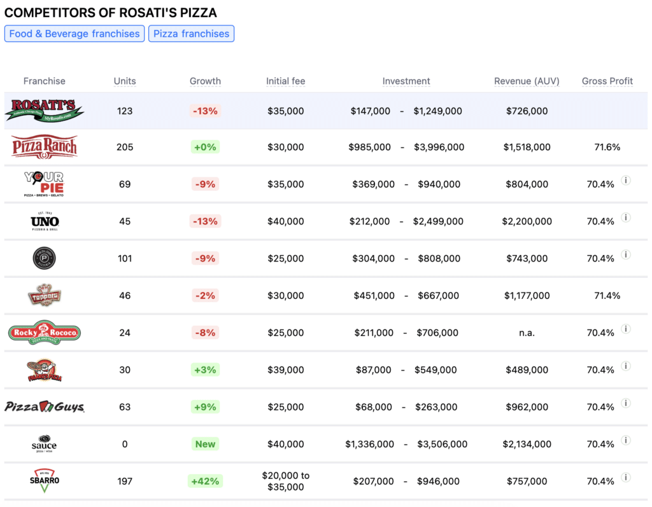
Task: Click the Your Pie logo
Action: coord(44,184)
